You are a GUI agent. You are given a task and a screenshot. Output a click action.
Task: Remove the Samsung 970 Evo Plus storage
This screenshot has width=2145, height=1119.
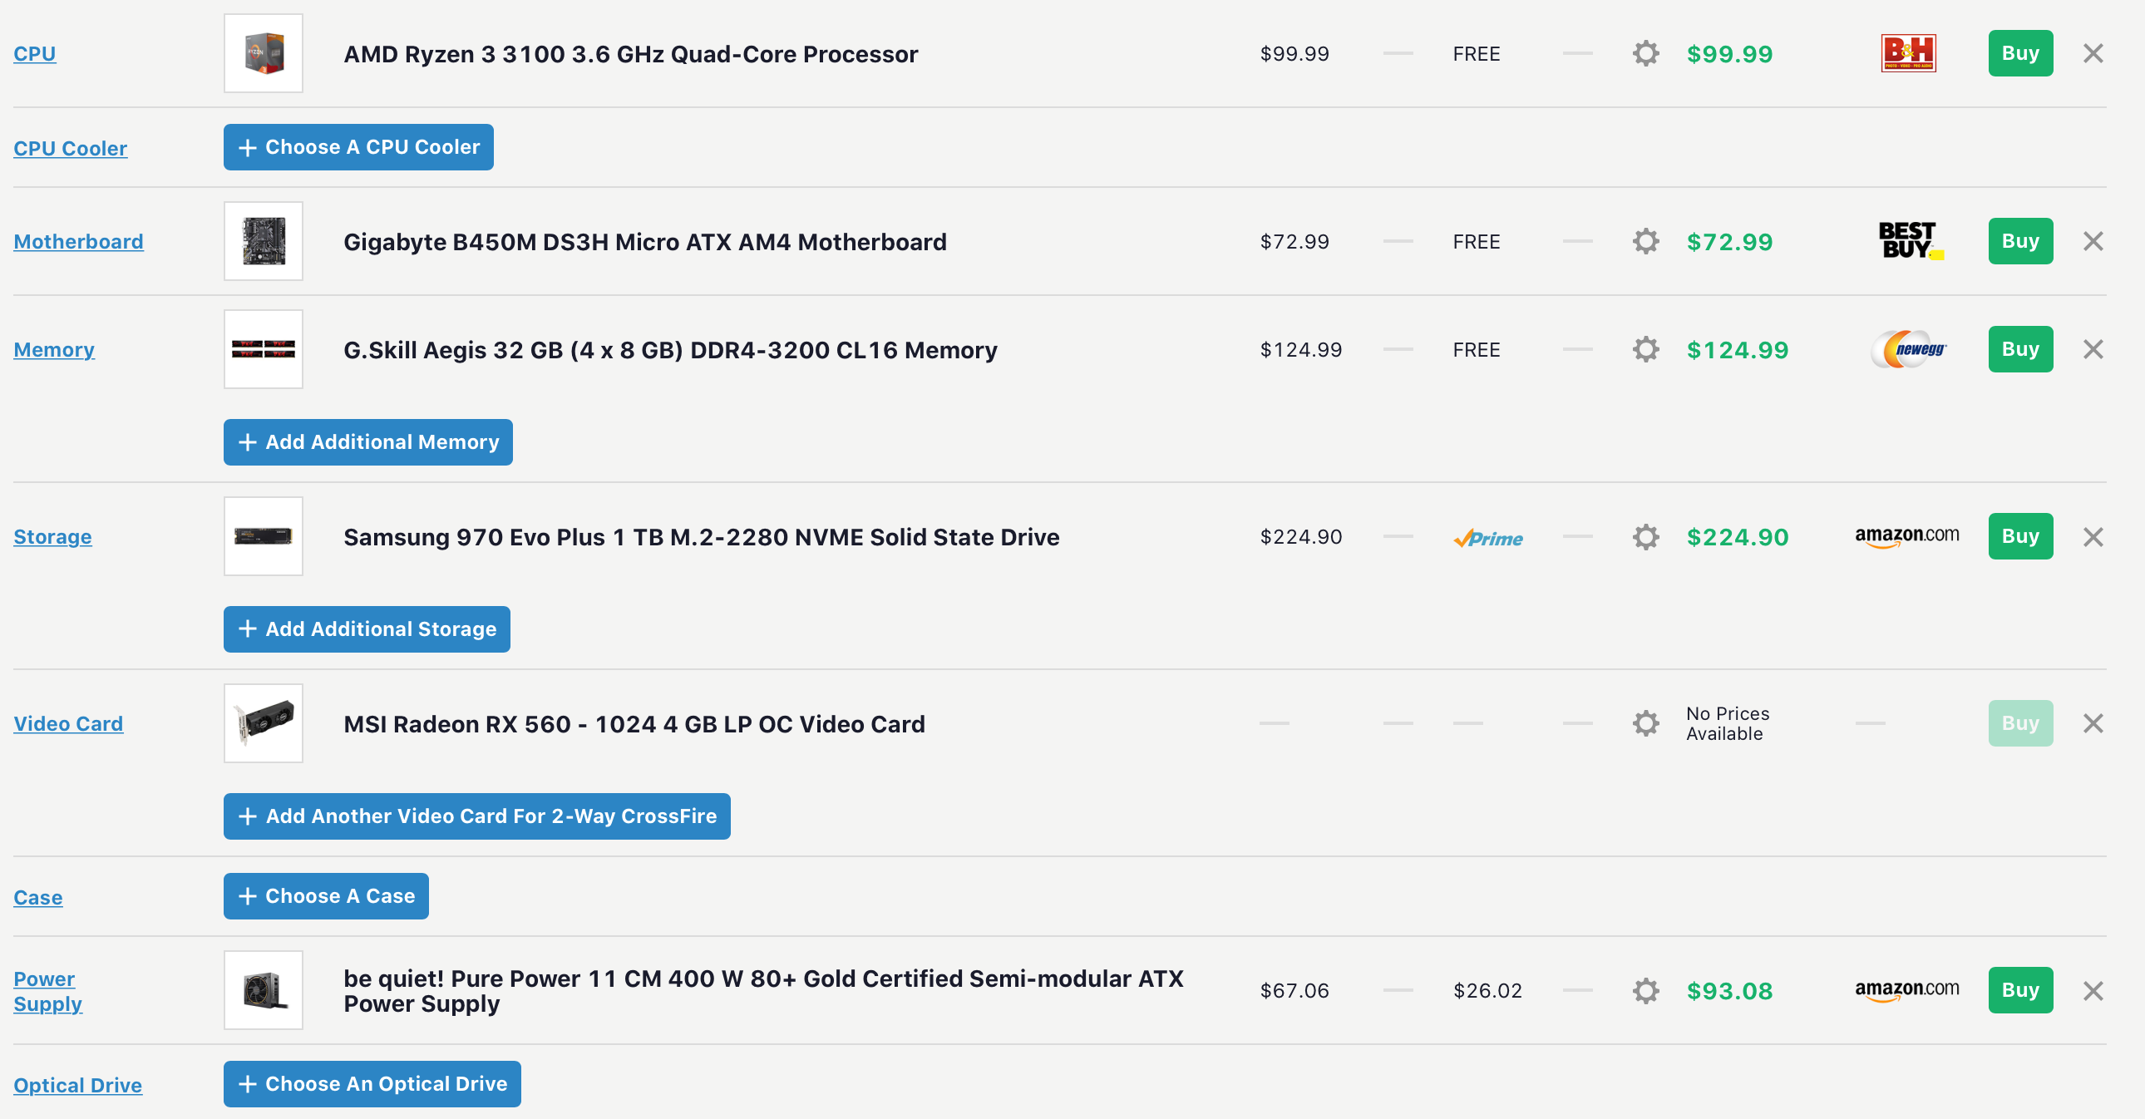click(2093, 537)
